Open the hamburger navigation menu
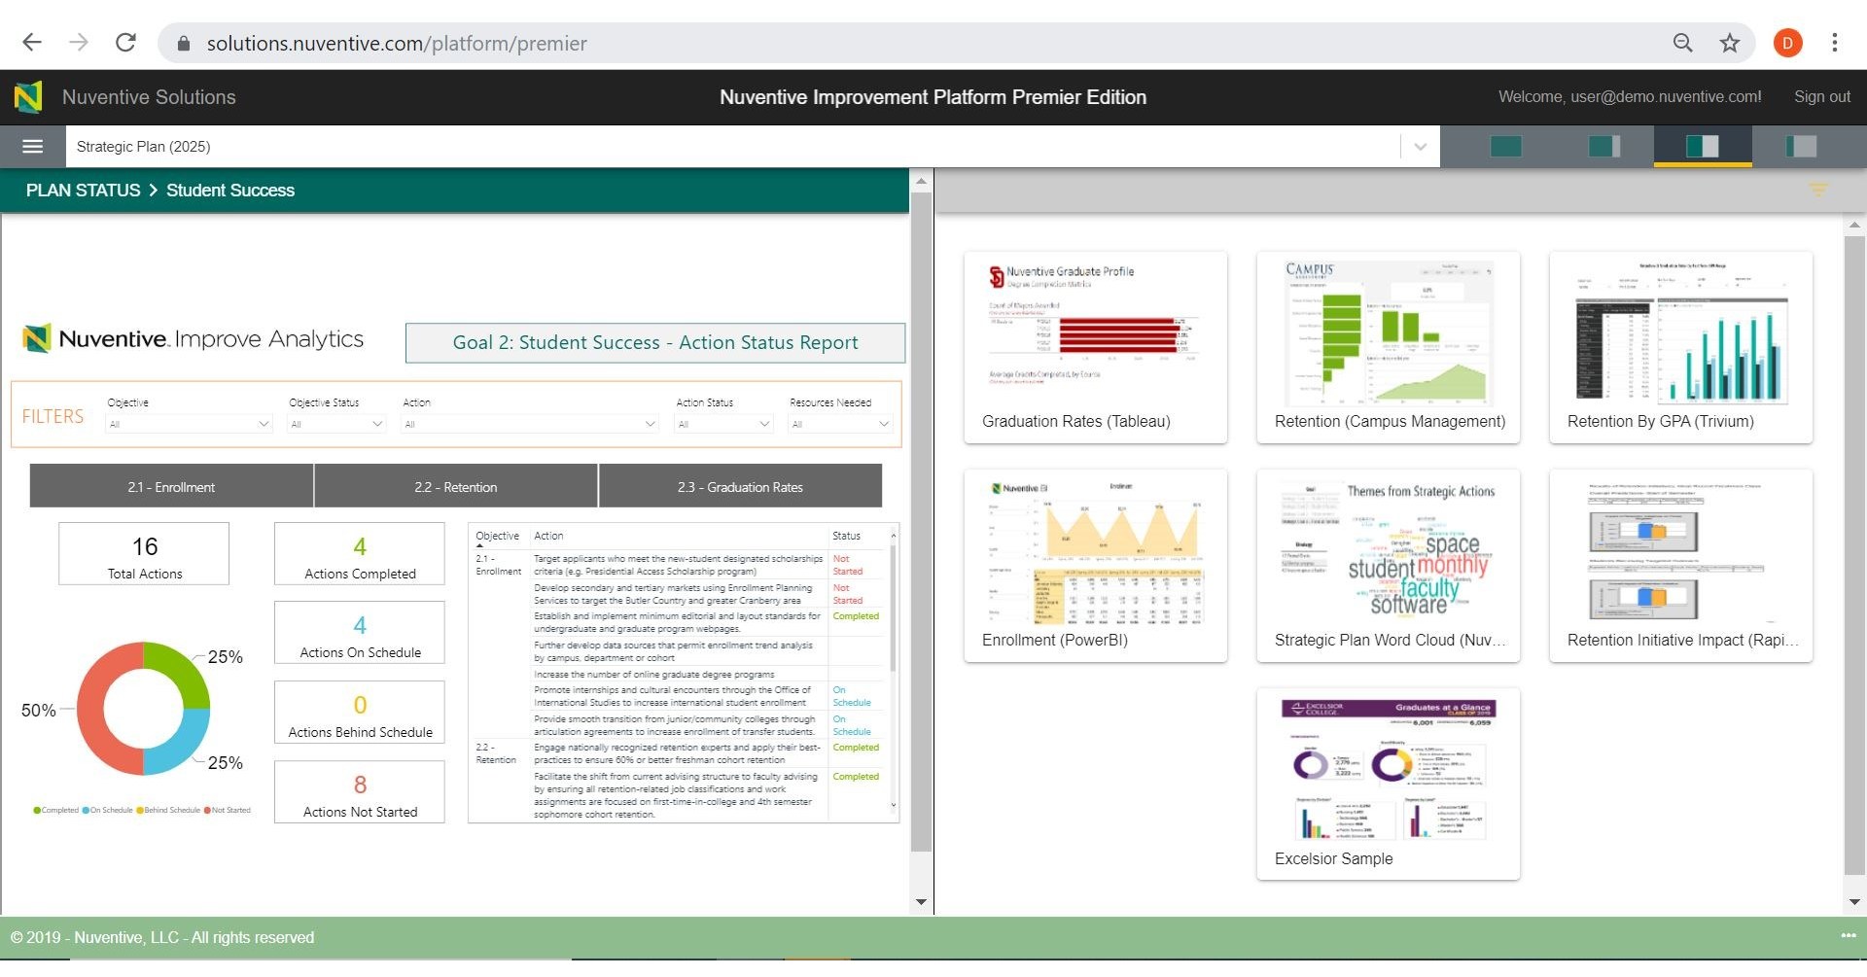 [32, 146]
